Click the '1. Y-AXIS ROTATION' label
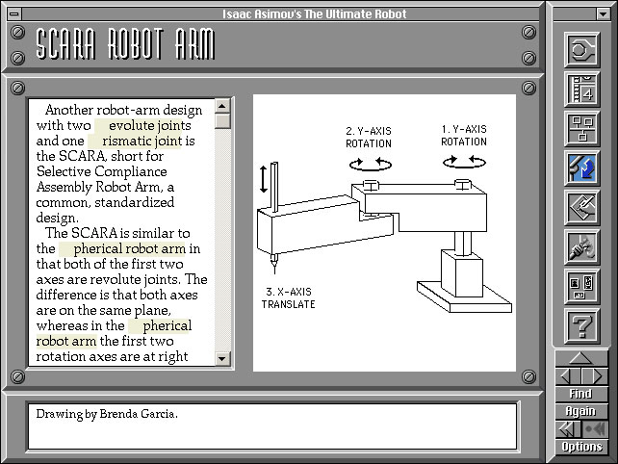 point(464,136)
